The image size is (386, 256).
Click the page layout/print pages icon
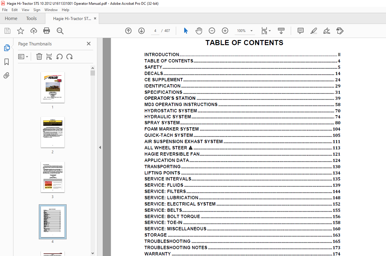tap(49, 56)
